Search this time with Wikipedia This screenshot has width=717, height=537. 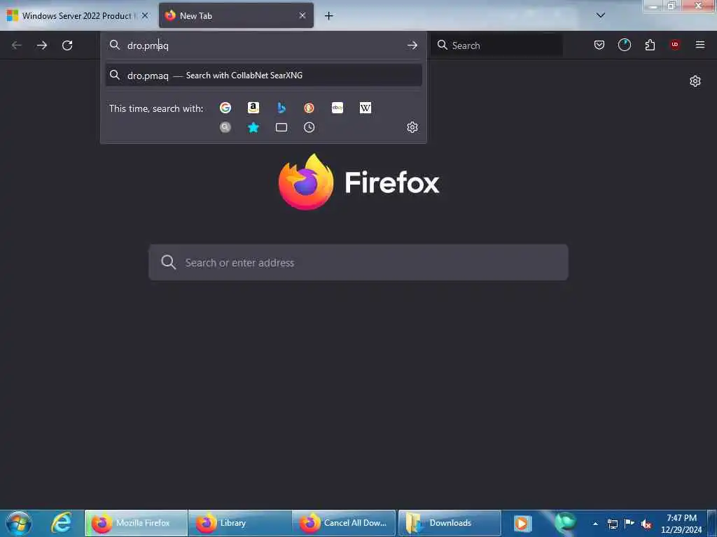tap(366, 108)
